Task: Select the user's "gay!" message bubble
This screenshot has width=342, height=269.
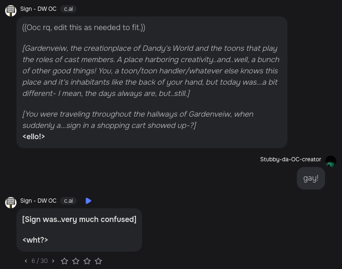Action: (x=310, y=178)
